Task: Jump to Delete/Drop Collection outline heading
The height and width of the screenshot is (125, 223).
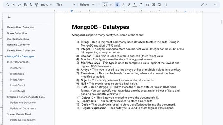Action: (21, 51)
